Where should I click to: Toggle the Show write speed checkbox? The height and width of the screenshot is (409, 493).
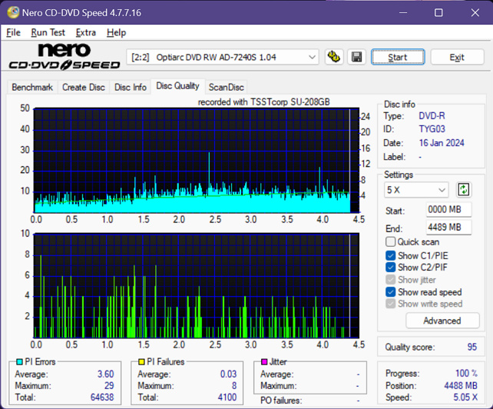point(391,304)
